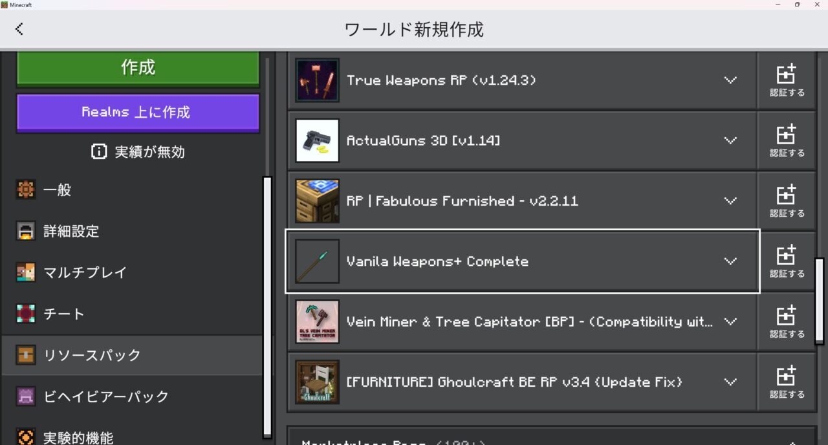Viewport: 828px width, 445px height.
Task: Click the info icon next to 実績が無効
Action: pyautogui.click(x=98, y=152)
